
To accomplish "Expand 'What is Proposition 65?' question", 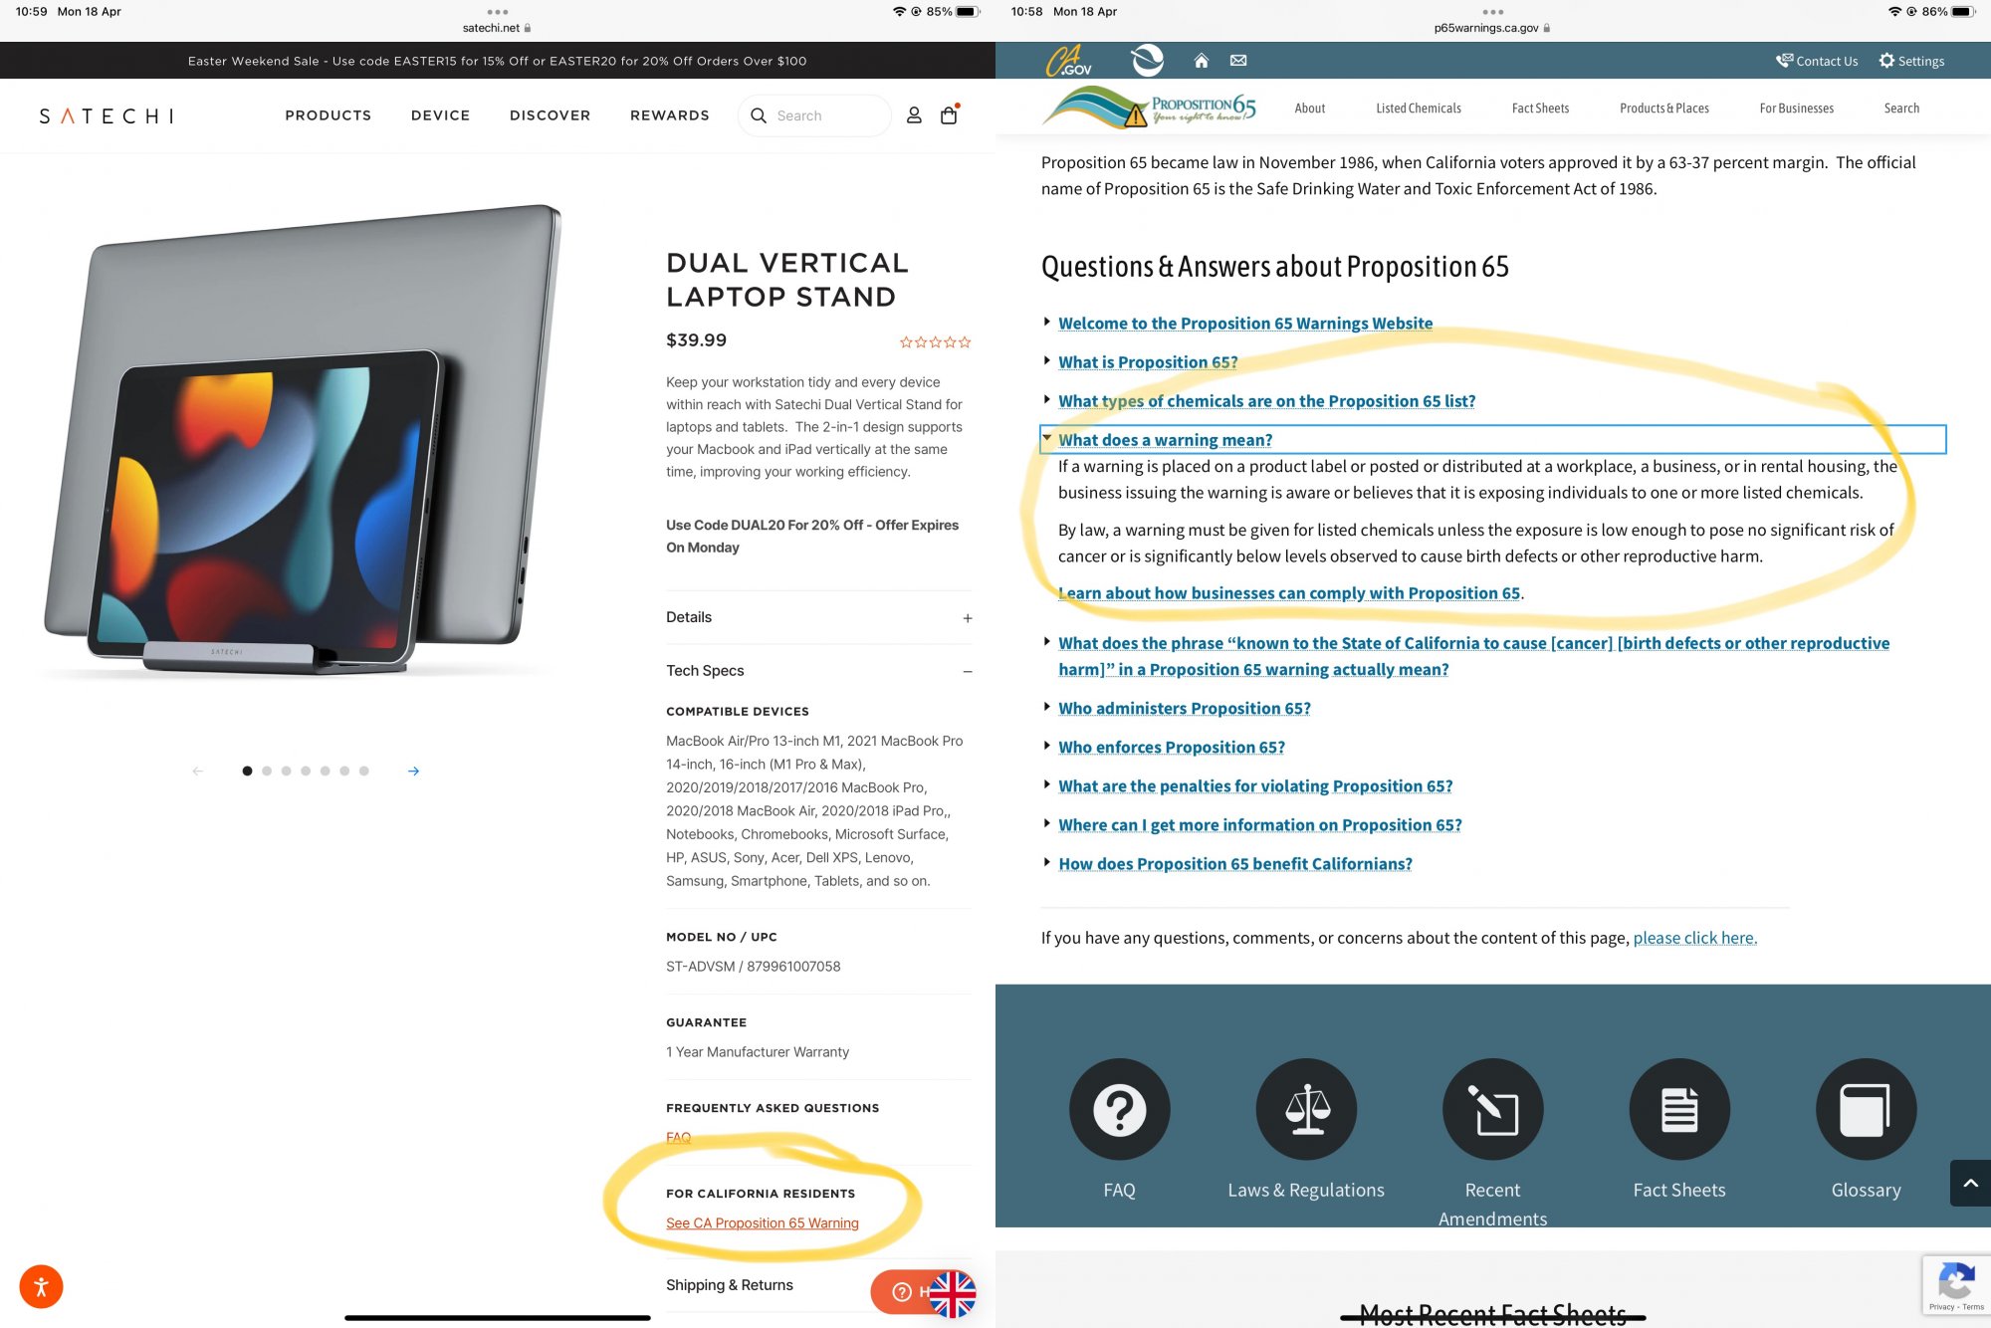I will pos(1148,361).
